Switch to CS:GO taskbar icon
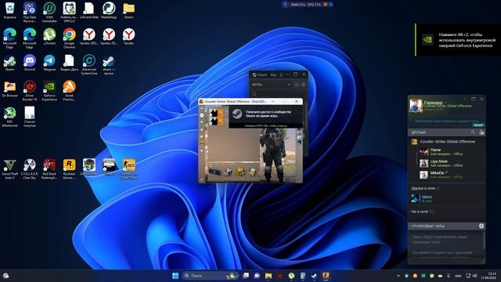501x282 pixels. click(x=326, y=276)
